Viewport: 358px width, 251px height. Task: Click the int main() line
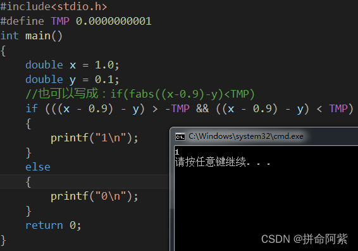click(32, 36)
